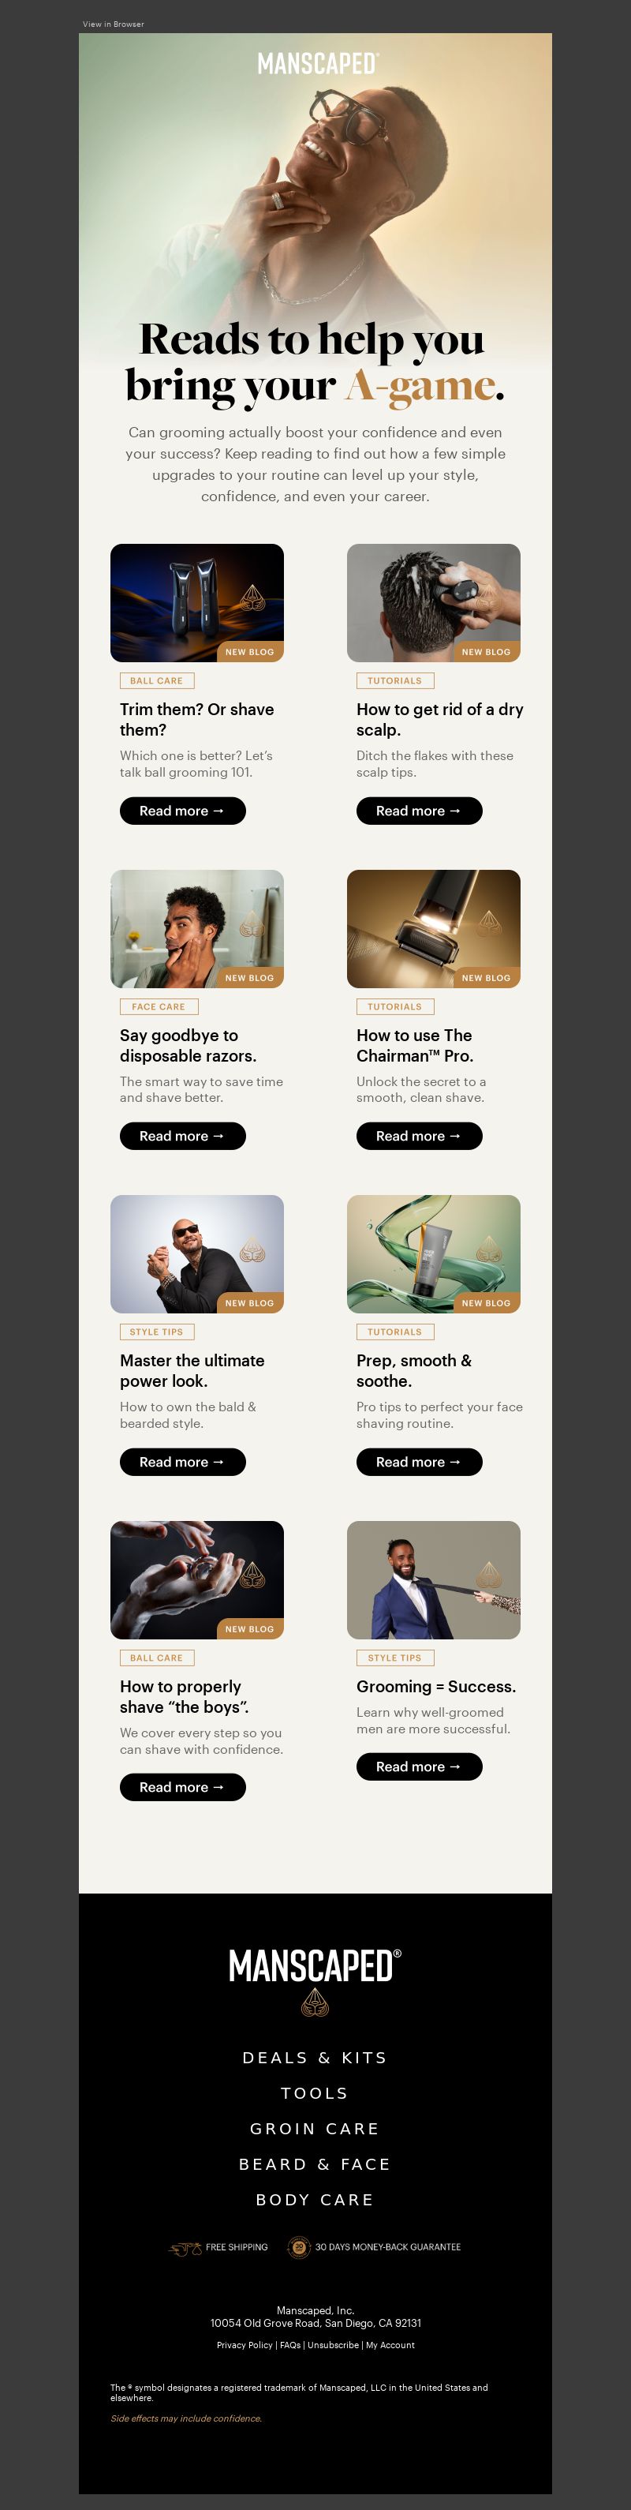631x2510 pixels.
Task: Click Read more under How to get rid of a dry scalp
Action: [x=419, y=811]
